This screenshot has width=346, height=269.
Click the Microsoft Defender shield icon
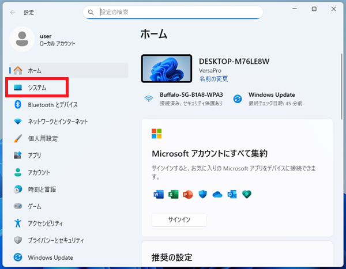click(202, 194)
